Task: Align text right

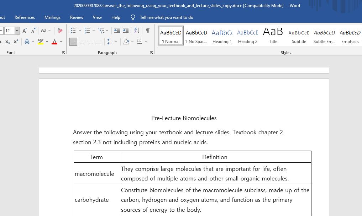Action: click(x=90, y=42)
